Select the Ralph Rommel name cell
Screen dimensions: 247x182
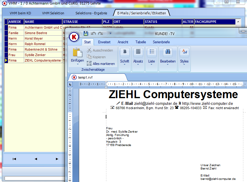pos(43,44)
